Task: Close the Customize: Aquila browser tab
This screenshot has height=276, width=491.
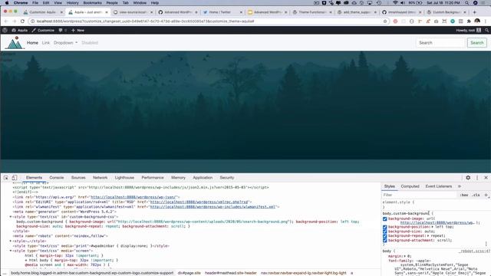Action: (61, 12)
